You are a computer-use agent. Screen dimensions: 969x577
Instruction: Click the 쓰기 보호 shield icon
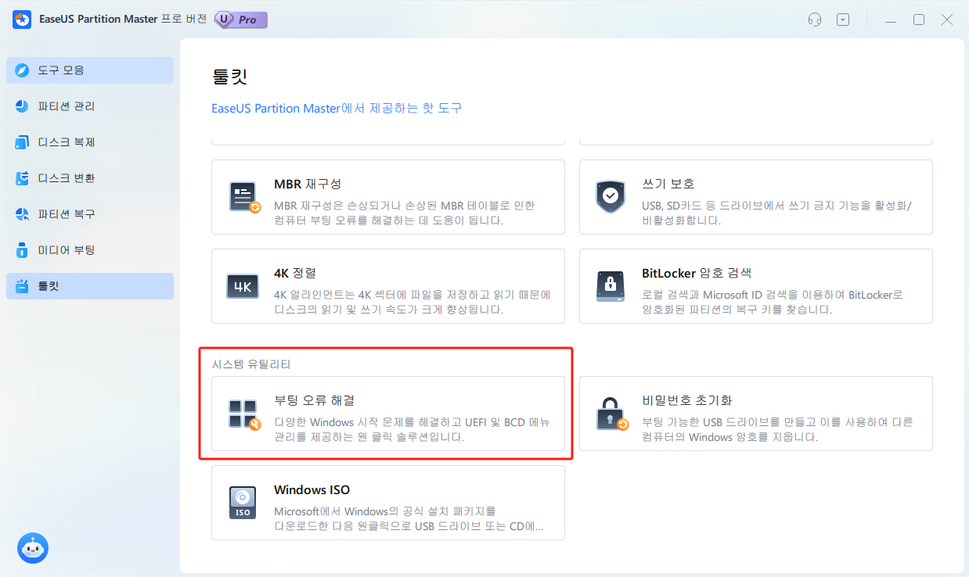[x=611, y=197]
